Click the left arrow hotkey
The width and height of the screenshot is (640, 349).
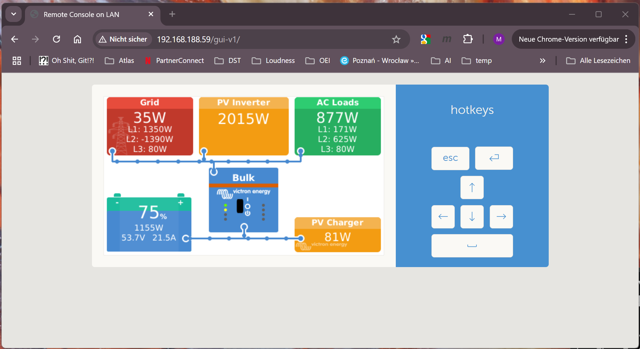[x=443, y=217]
